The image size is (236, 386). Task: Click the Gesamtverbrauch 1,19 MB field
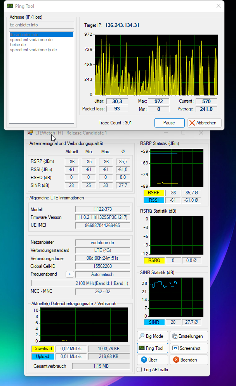(101, 366)
